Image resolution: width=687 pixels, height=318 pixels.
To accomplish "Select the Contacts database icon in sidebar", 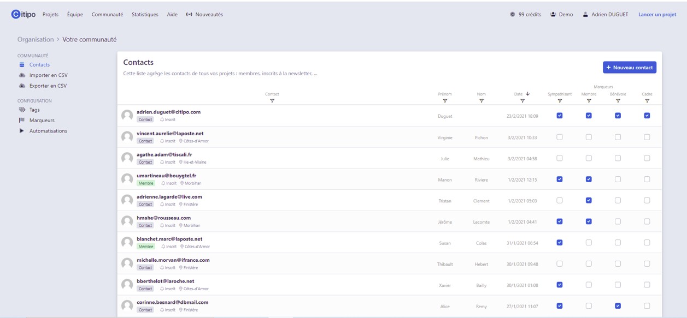I will (22, 65).
